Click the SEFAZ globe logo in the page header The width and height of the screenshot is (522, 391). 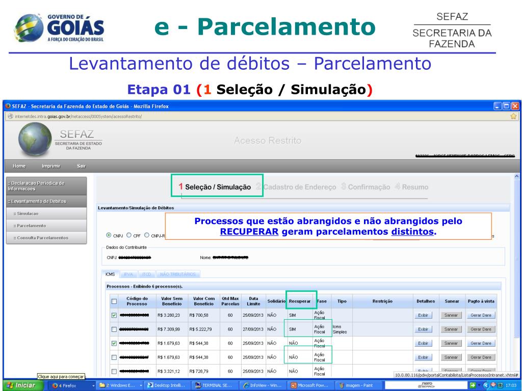point(35,139)
